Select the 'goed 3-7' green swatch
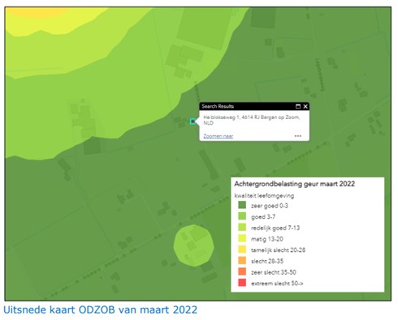The image size is (398, 320). pyautogui.click(x=242, y=216)
